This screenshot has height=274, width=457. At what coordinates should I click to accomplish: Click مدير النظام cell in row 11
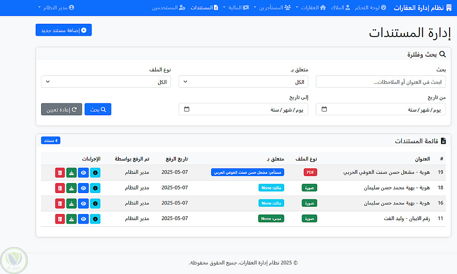pyautogui.click(x=137, y=218)
